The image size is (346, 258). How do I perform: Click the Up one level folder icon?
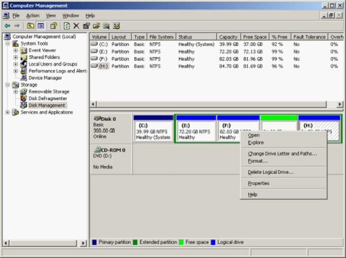tap(31, 26)
